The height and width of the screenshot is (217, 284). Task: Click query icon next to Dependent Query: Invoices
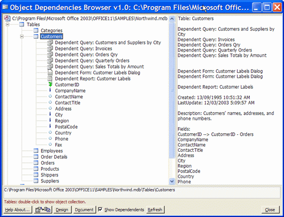[x=50, y=49]
